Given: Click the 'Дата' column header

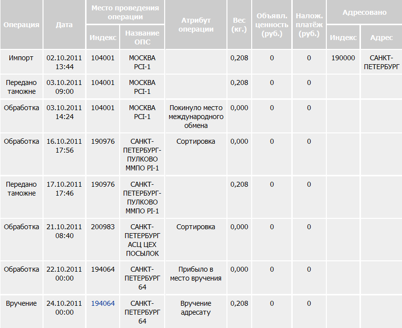Looking at the screenshot, I should pyautogui.click(x=64, y=25).
